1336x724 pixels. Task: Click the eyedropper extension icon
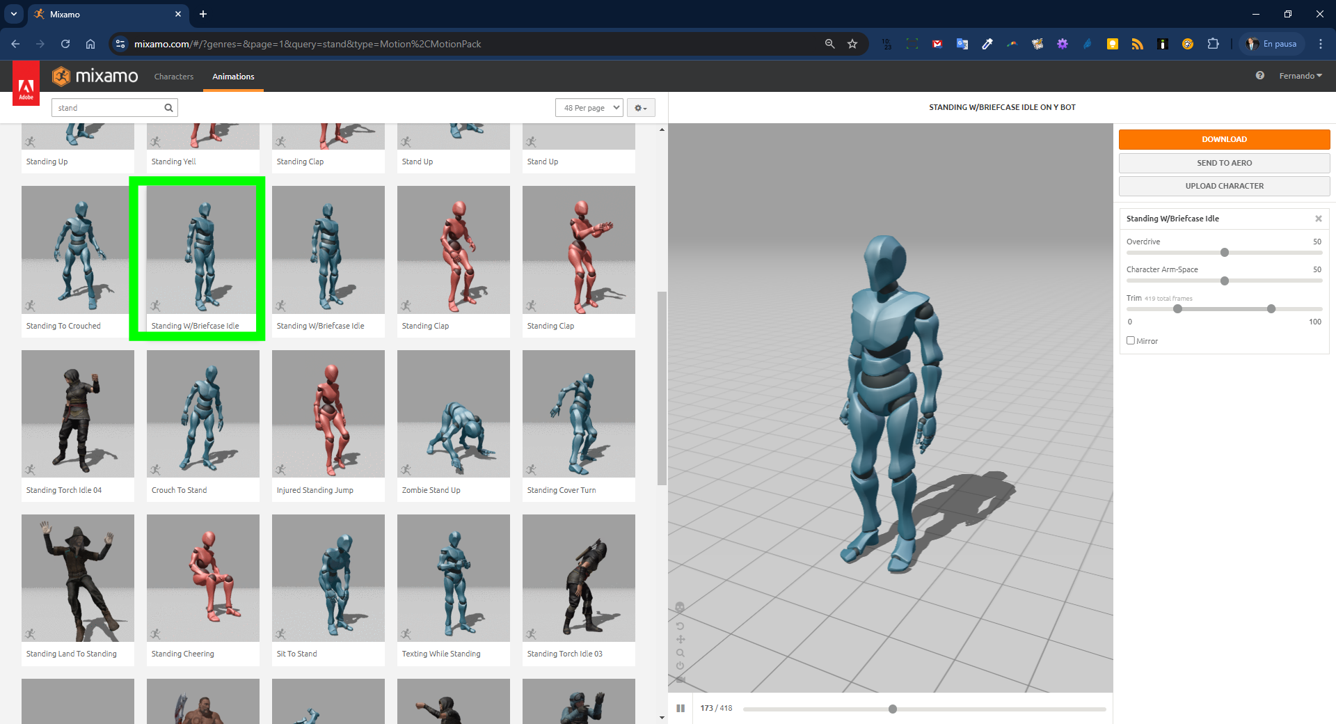coord(987,44)
